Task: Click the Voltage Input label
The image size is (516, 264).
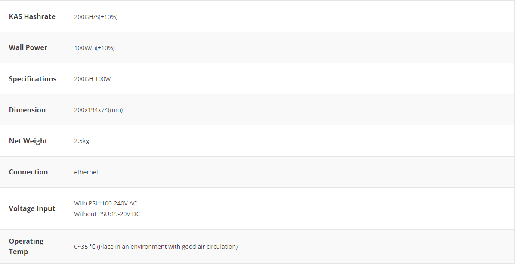Action: point(32,208)
